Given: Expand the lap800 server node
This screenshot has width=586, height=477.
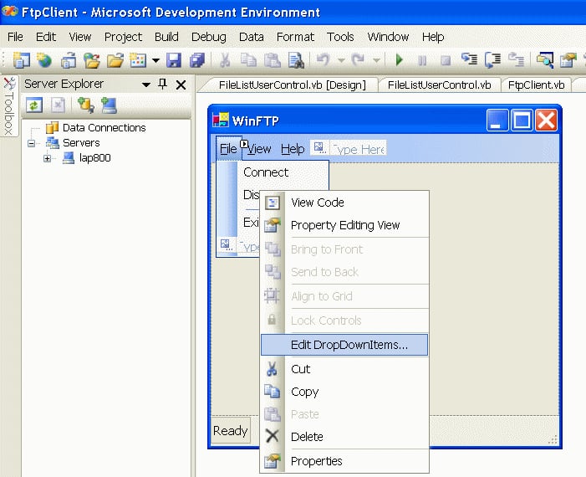Looking at the screenshot, I should [x=47, y=159].
